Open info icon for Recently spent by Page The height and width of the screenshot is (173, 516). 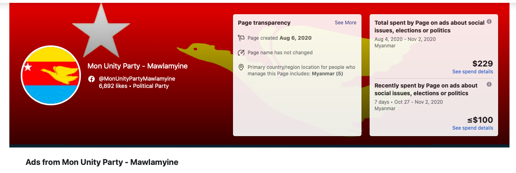[x=489, y=84]
